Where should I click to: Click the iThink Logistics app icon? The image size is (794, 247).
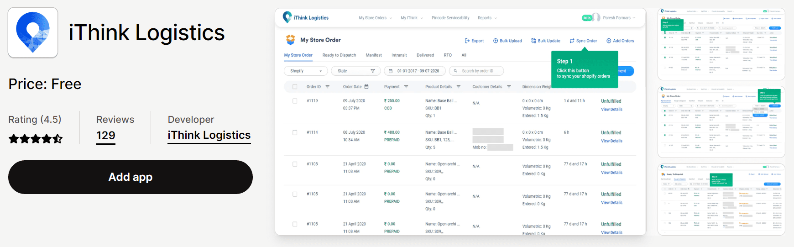tap(33, 32)
